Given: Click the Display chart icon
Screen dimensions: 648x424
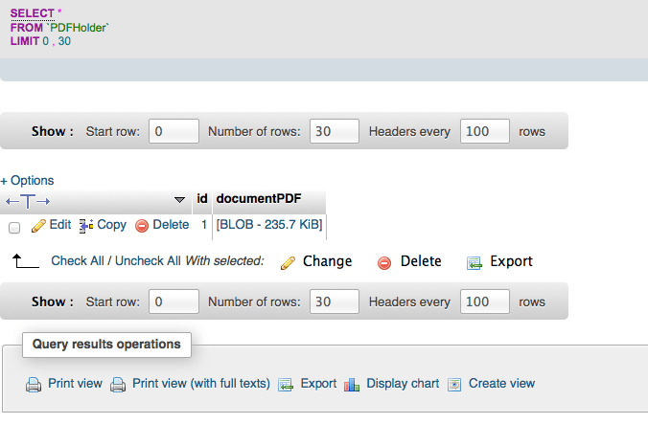Looking at the screenshot, I should 352,385.
